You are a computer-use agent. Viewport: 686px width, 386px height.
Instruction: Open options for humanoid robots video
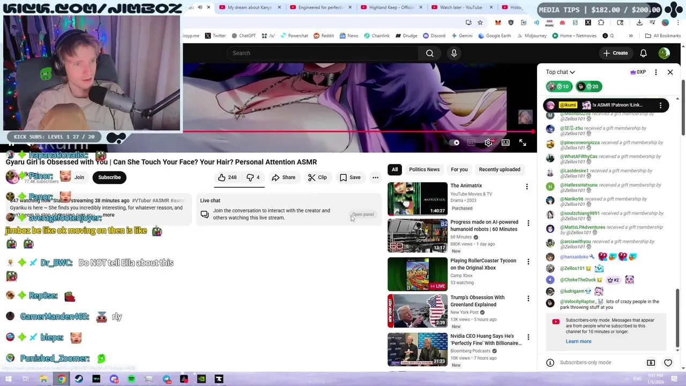tap(528, 223)
